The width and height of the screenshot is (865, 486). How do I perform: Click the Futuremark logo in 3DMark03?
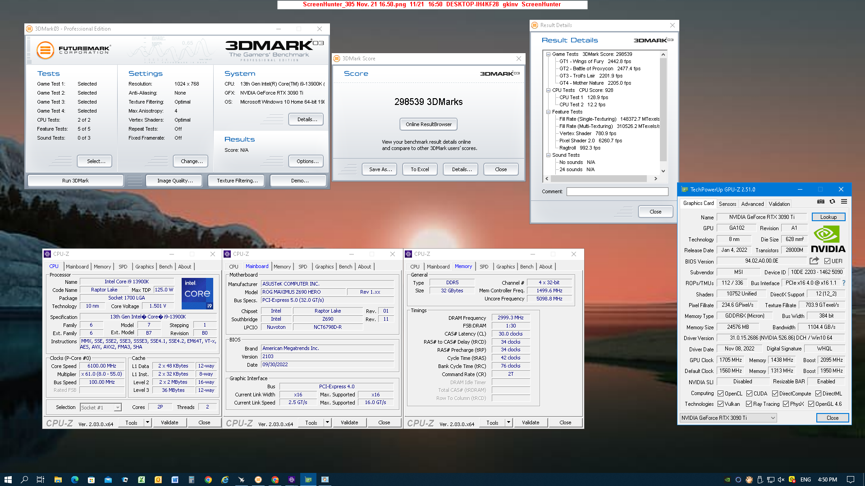click(x=73, y=50)
